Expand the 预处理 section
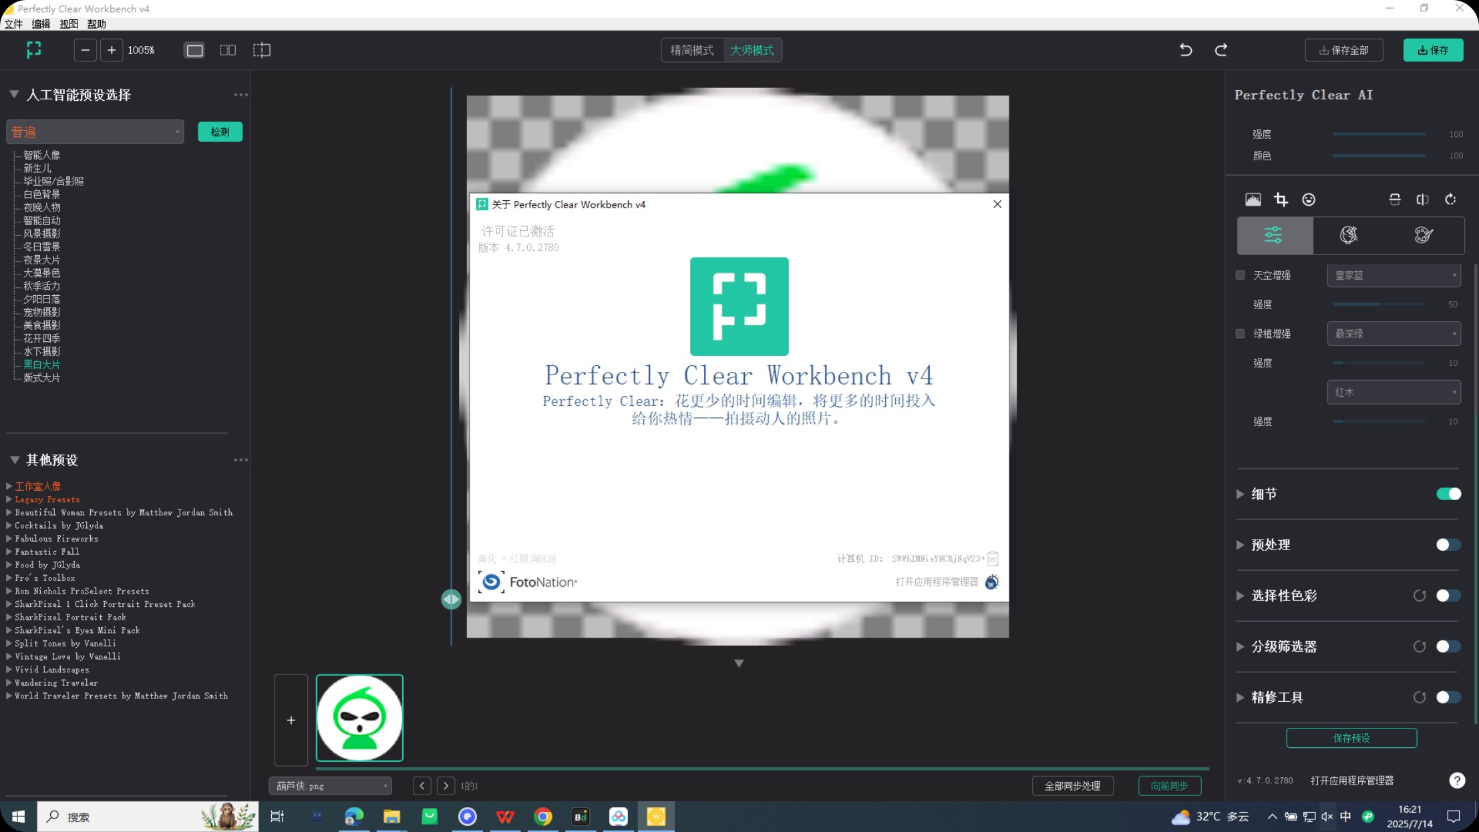The image size is (1479, 832). [x=1241, y=545]
